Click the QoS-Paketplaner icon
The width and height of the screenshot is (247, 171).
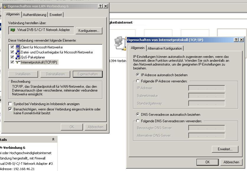18,57
